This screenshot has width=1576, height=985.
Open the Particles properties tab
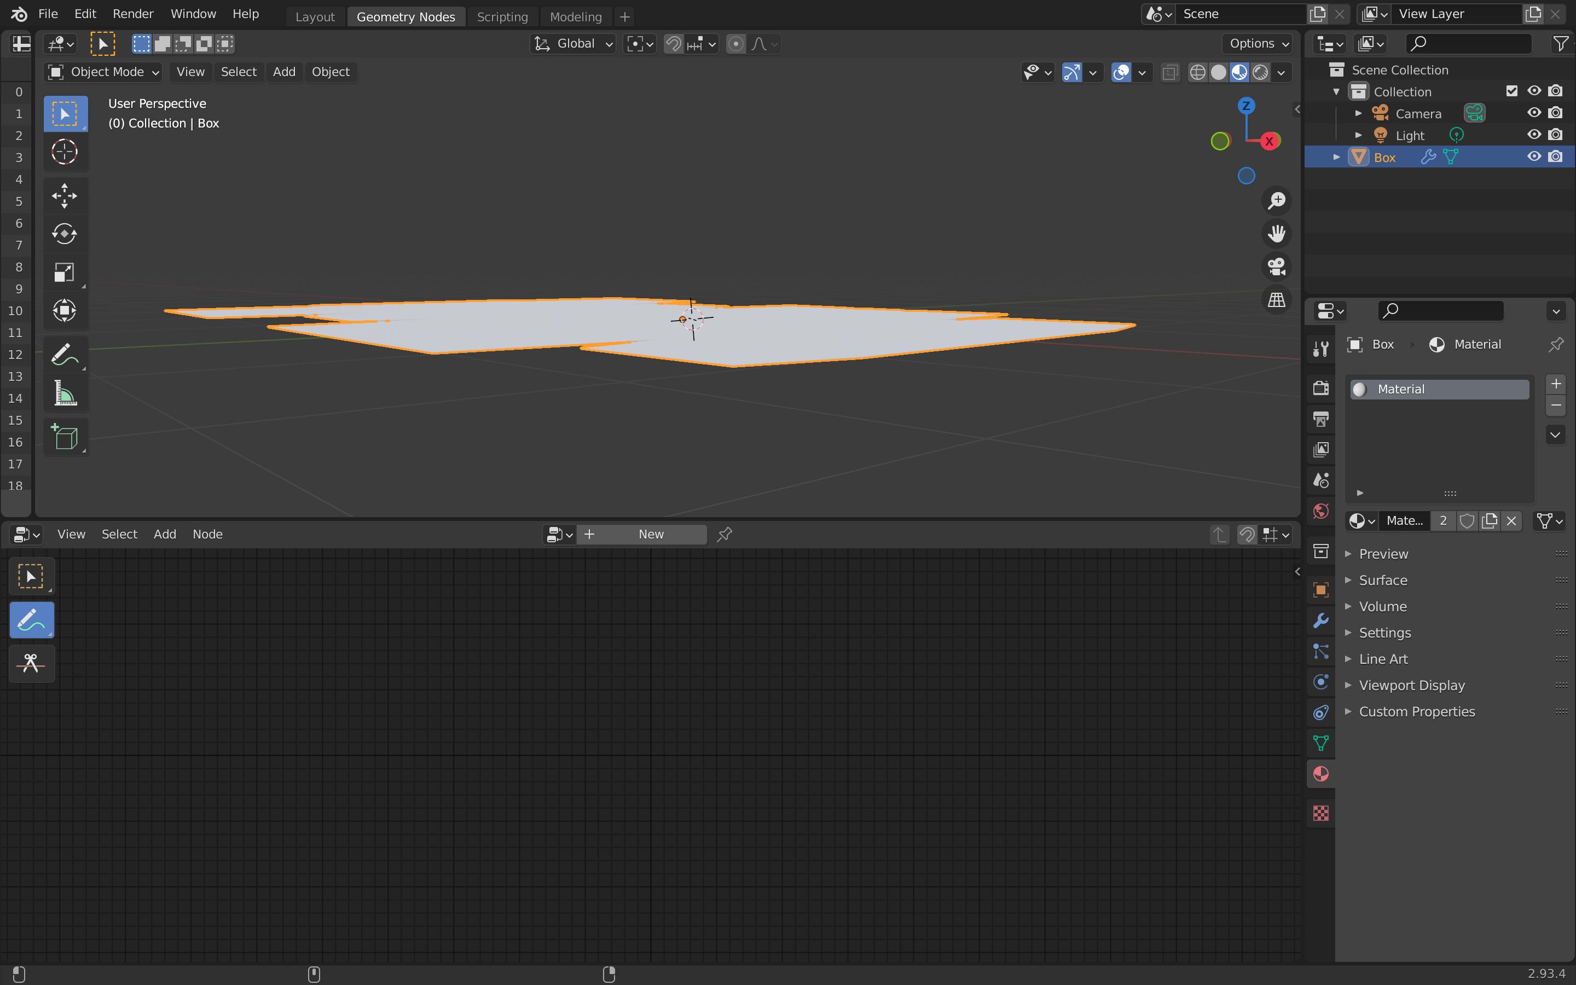pos(1320,651)
